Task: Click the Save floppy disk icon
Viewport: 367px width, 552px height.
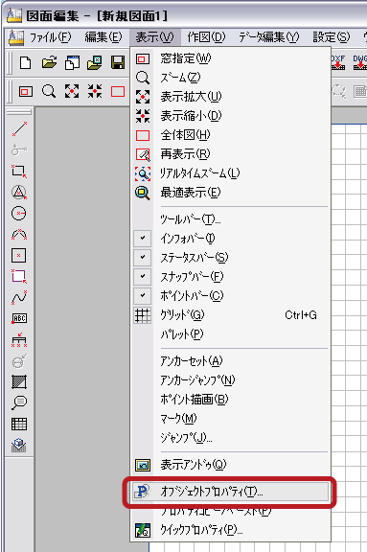Action: coord(118,62)
